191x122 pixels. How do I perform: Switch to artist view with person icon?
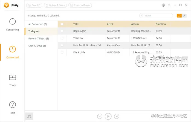[184, 16]
